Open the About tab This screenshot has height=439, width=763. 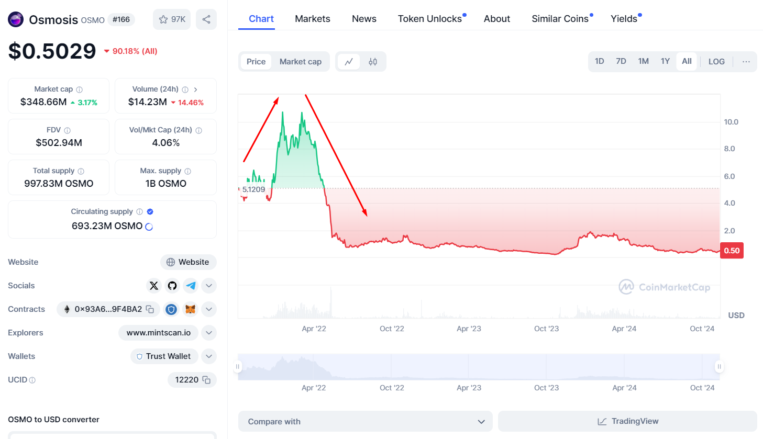pos(497,19)
